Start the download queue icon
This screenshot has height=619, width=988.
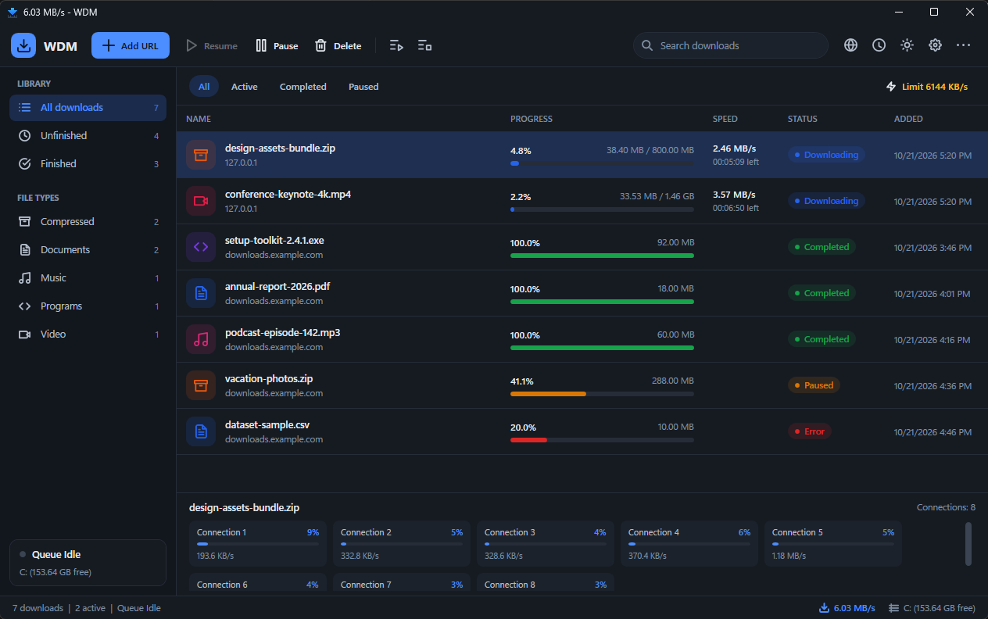[x=396, y=46]
